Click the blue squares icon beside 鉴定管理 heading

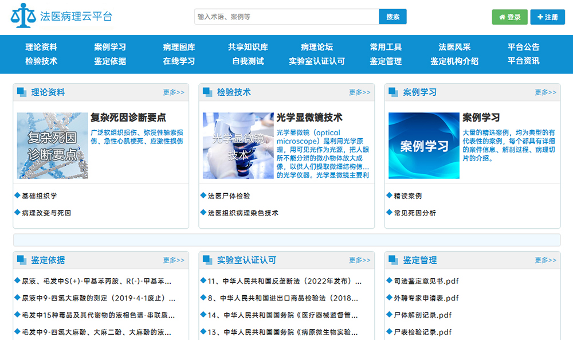click(393, 260)
